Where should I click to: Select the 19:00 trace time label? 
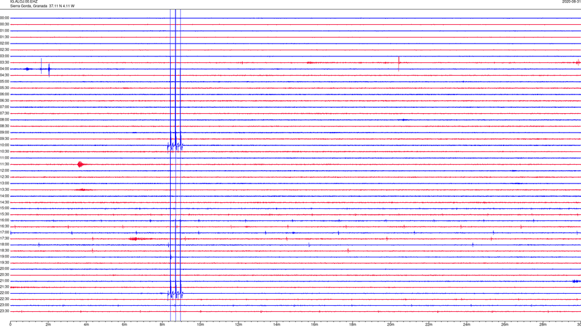4,256
